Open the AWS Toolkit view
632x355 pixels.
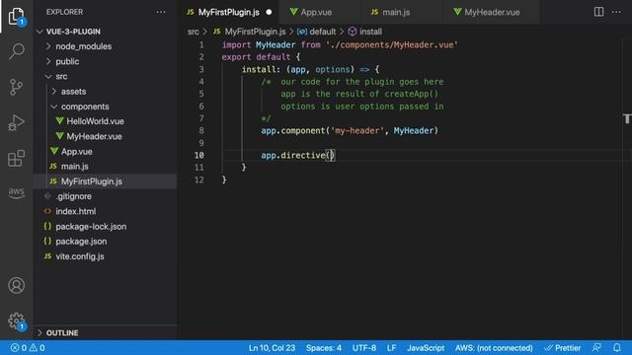click(x=16, y=193)
